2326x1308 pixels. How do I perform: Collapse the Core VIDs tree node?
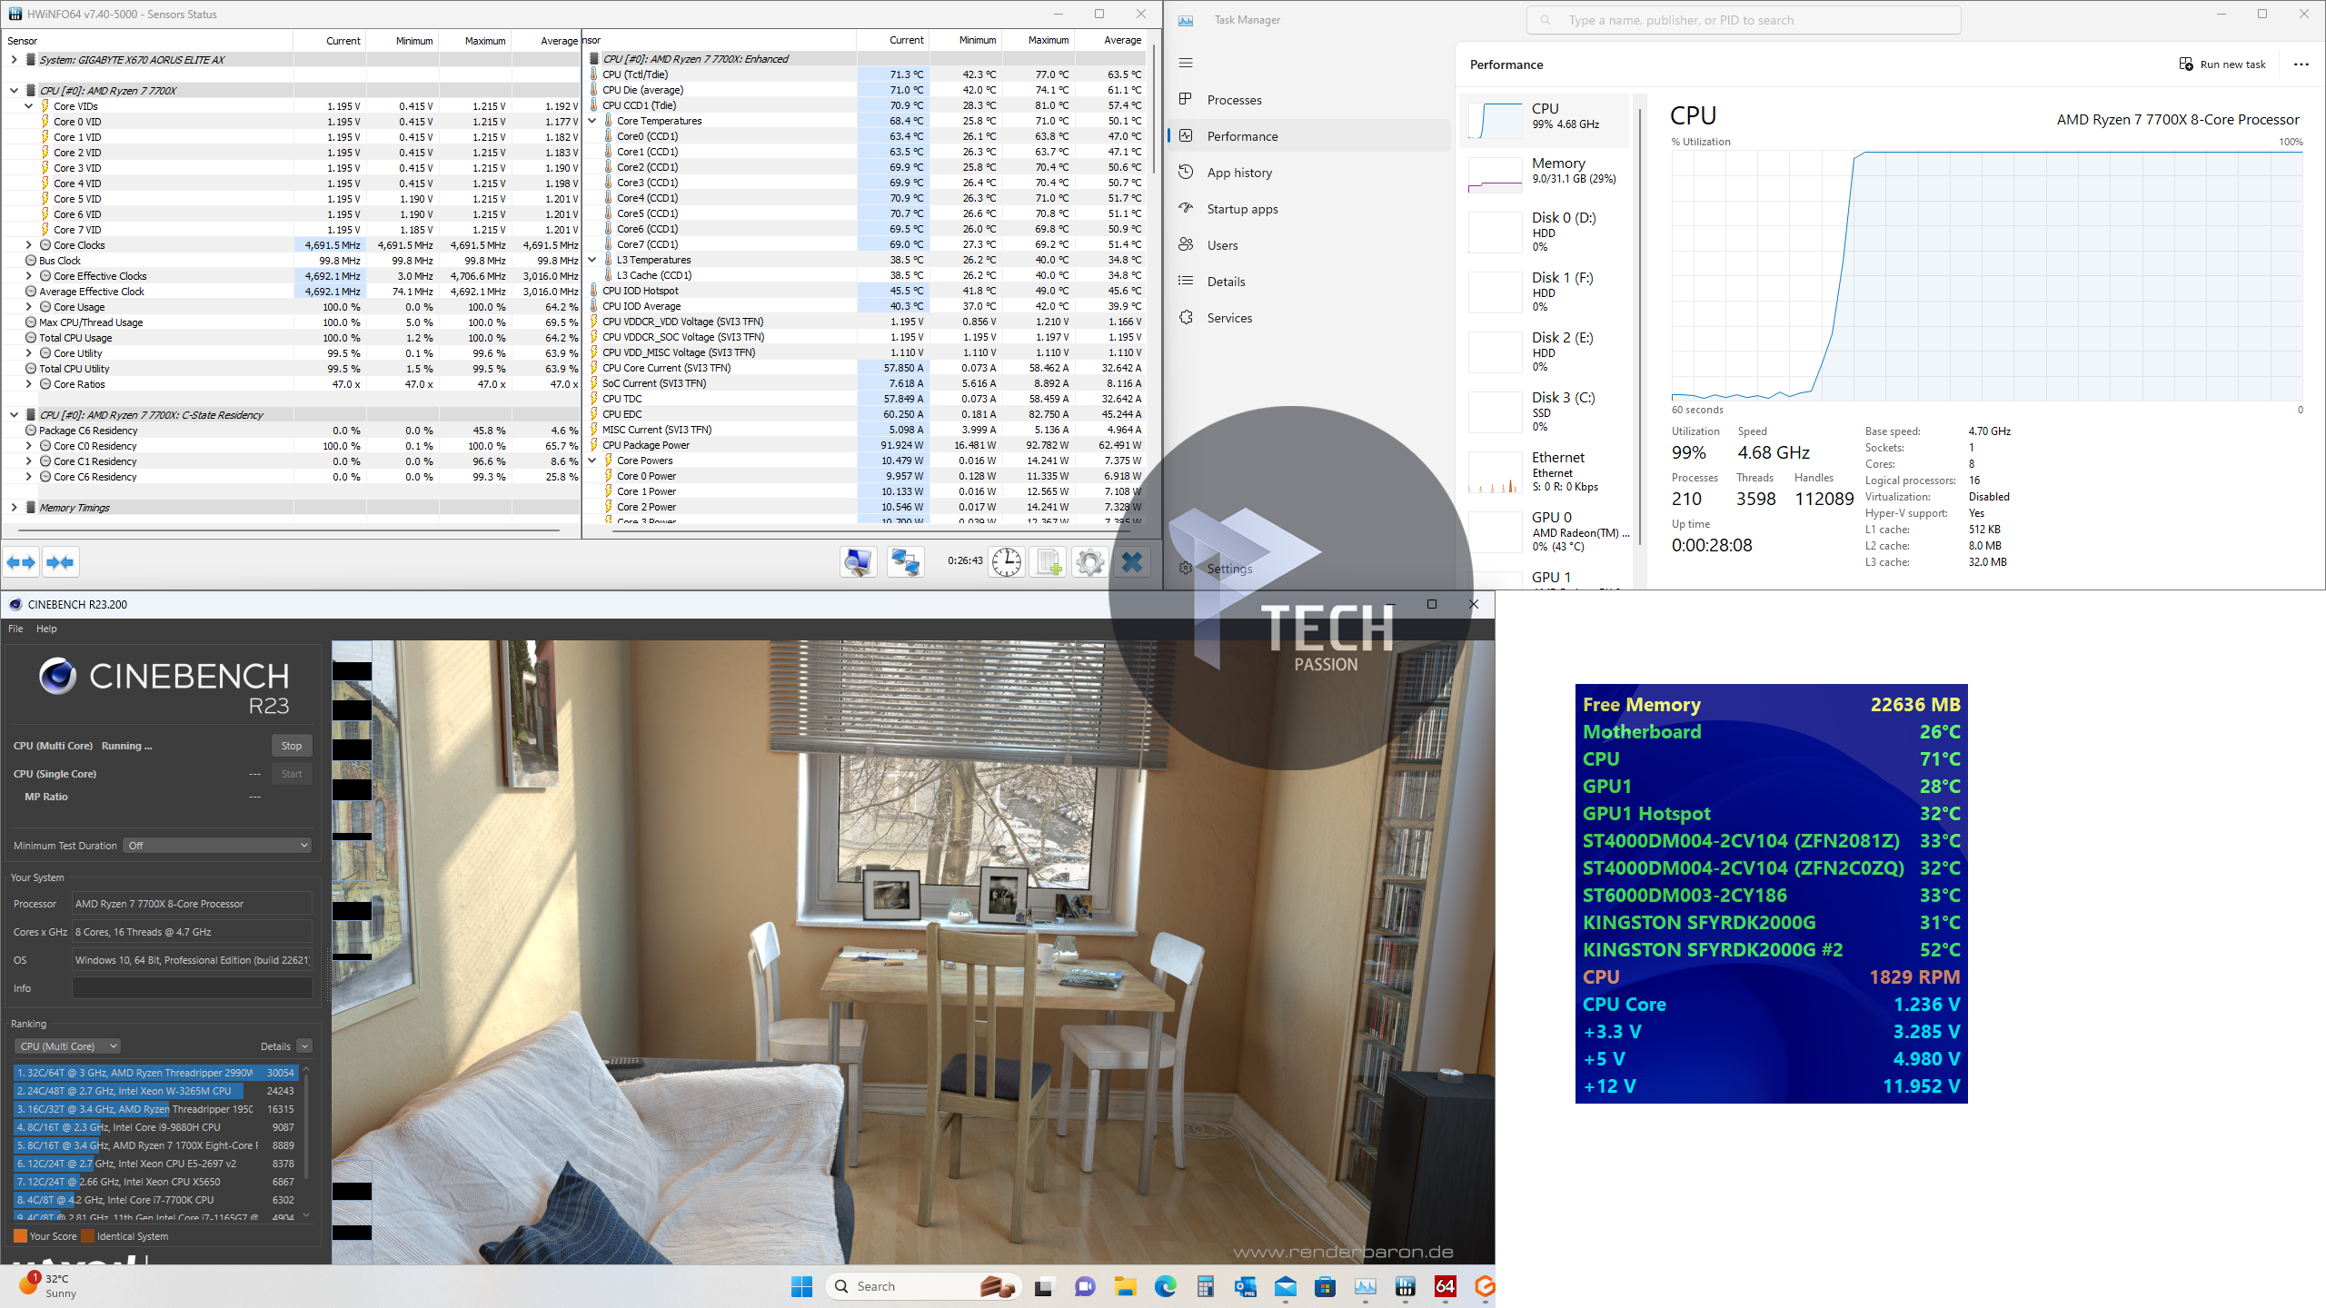point(28,106)
